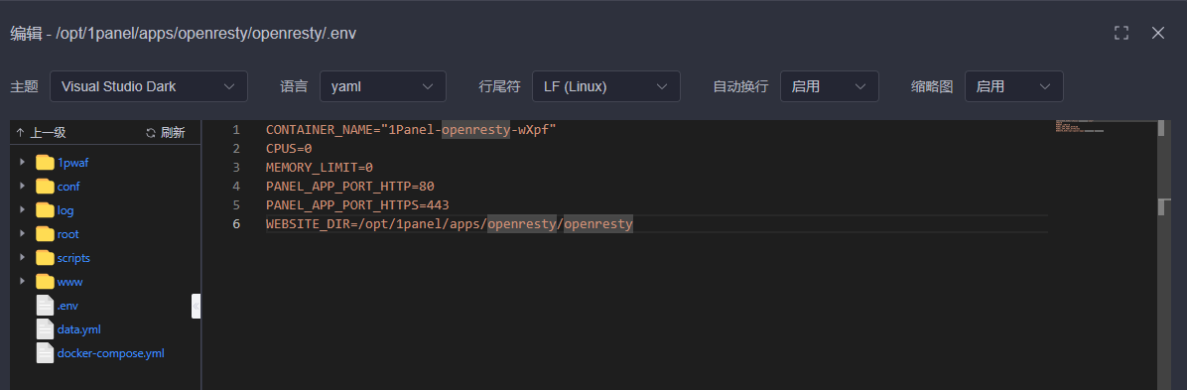Expand the conf folder arrow
The image size is (1187, 390).
(x=22, y=187)
